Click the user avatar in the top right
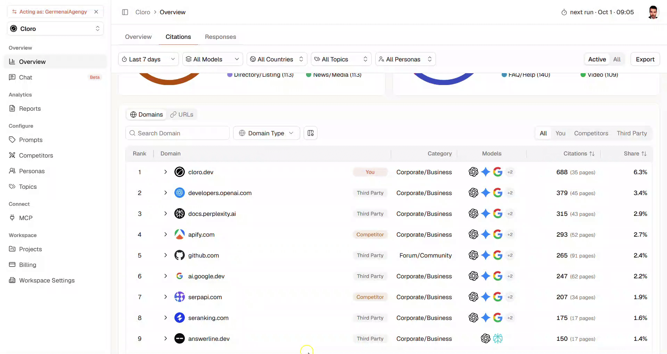Viewport: 667px width, 354px height. [653, 12]
